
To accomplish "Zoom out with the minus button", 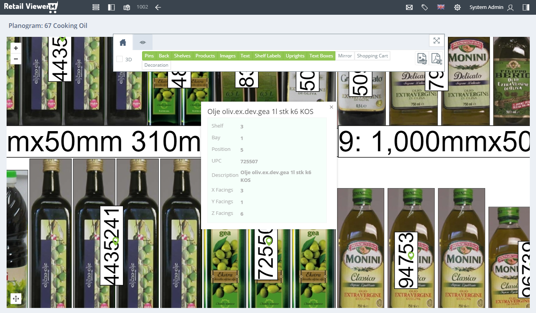I will [16, 59].
